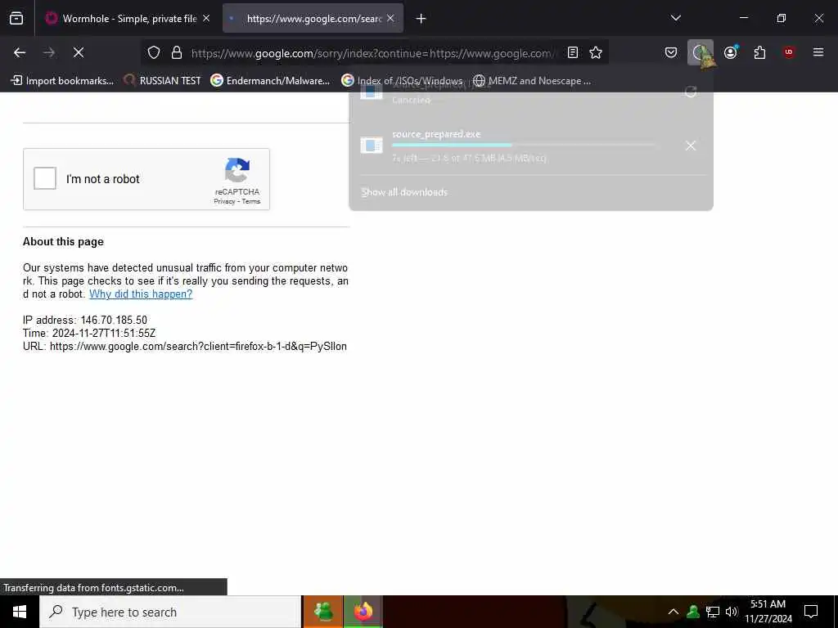Open the RUSSIAN TEST bookmark
Screen dimensions: 838x628
[x=162, y=81]
